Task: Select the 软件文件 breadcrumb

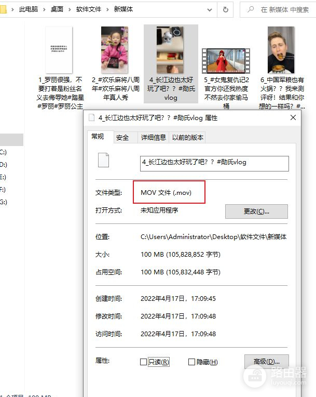Action: tap(89, 9)
